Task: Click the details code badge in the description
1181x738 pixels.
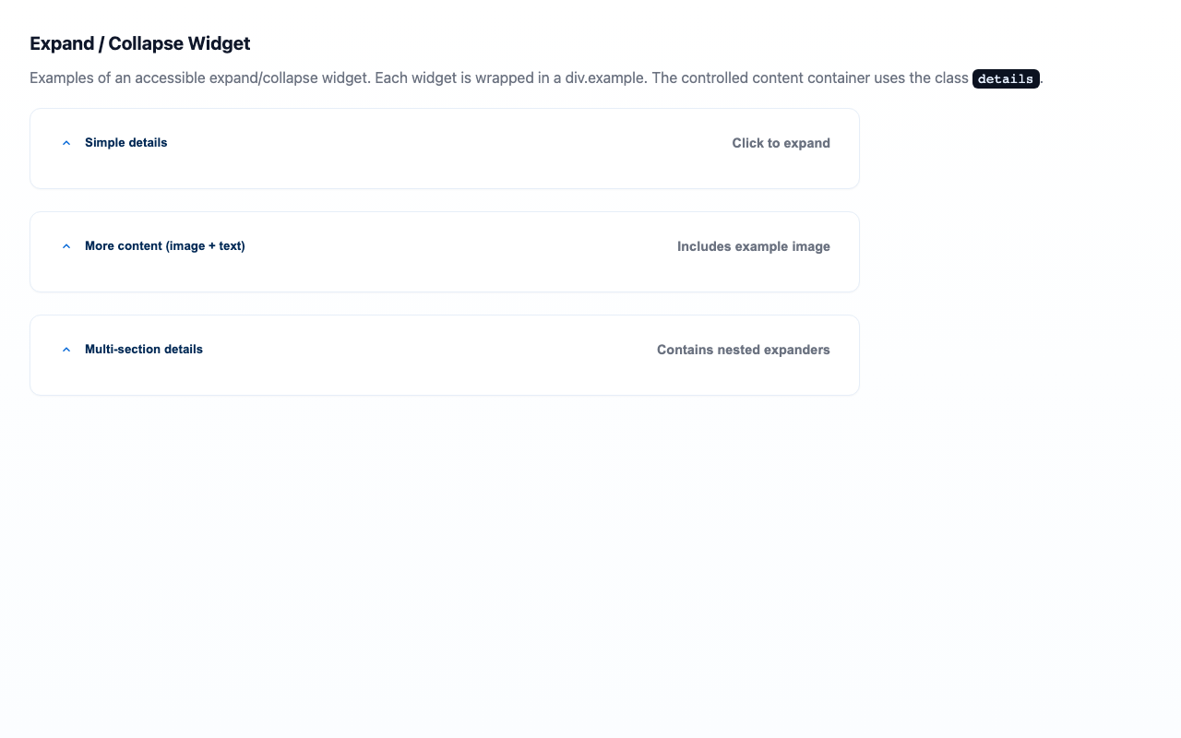Action: 1006,78
